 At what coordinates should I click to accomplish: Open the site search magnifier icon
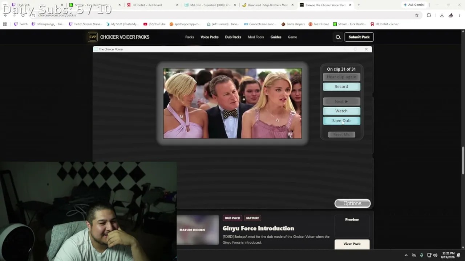click(x=338, y=37)
